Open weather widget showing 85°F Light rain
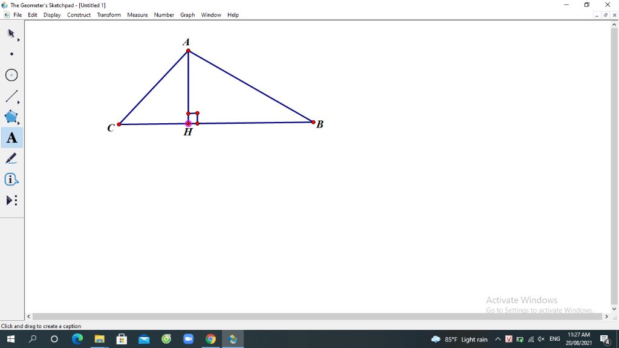This screenshot has height=348, width=619. (x=459, y=340)
